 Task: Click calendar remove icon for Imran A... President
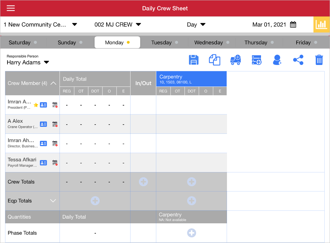[x=55, y=105]
